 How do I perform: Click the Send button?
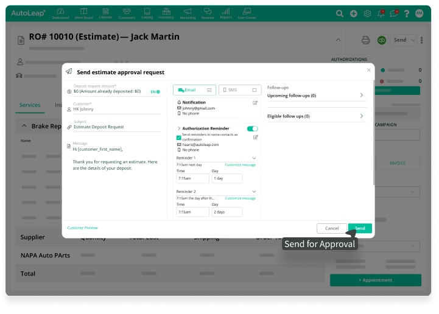[360, 228]
